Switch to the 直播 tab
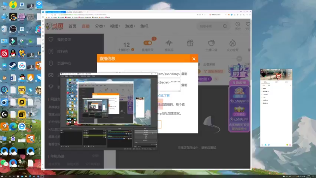 [86, 26]
